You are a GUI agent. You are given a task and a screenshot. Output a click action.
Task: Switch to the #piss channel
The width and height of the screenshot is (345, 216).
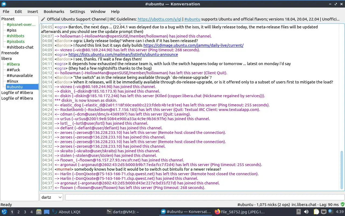12,30
